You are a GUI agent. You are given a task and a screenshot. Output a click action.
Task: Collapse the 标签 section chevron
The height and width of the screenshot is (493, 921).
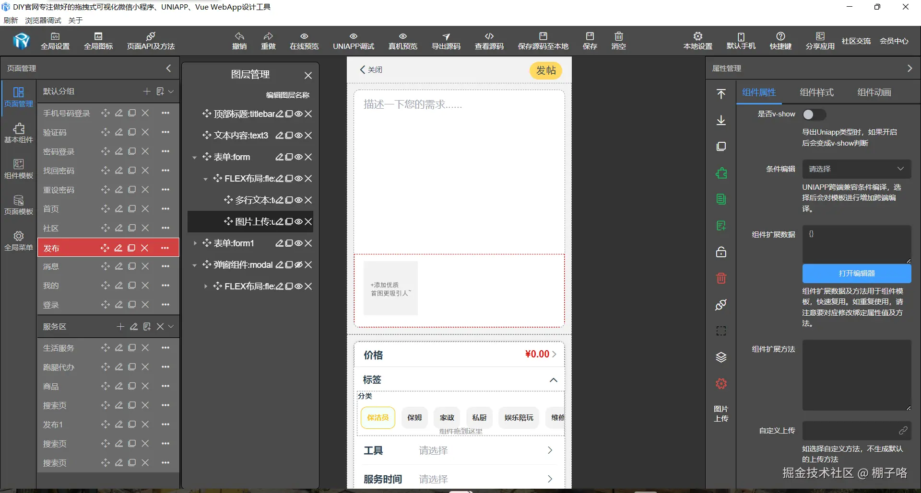point(553,380)
